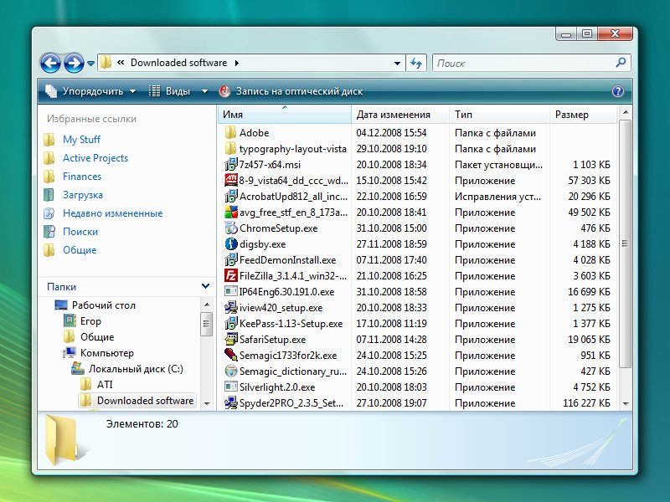Select the IP64Eng6.30.191.0.exe icon
The height and width of the screenshot is (502, 670).
[x=231, y=291]
